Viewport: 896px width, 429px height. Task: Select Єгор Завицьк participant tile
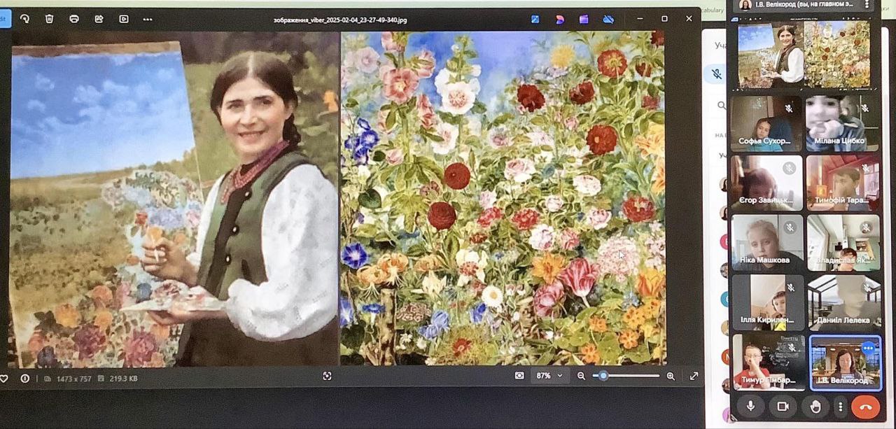point(767,183)
